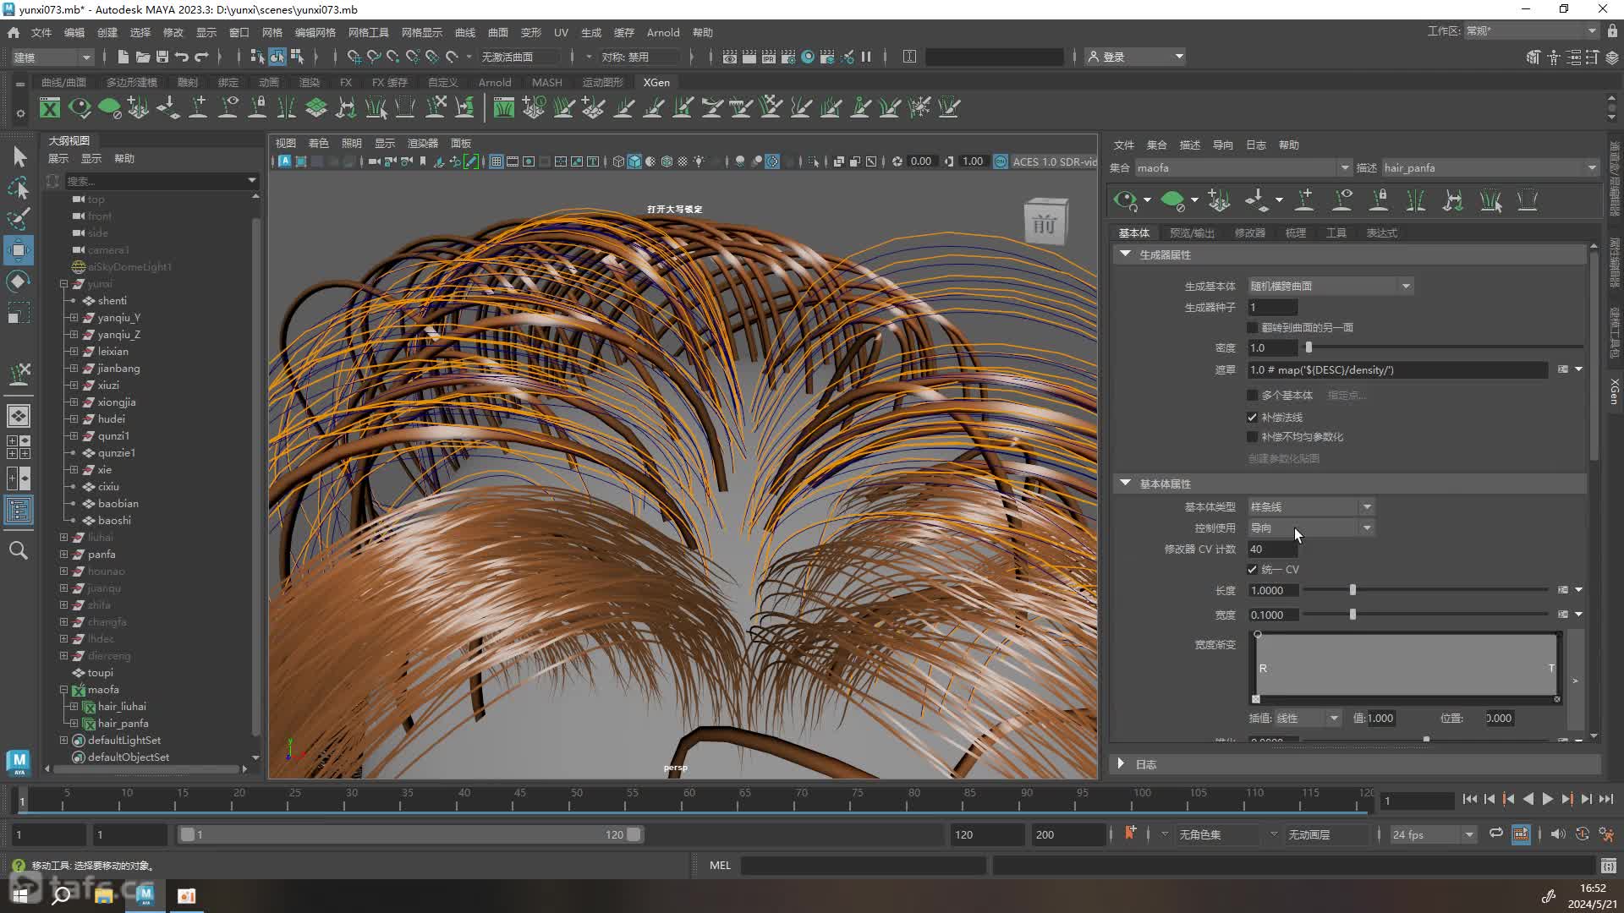The width and height of the screenshot is (1624, 913).
Task: Click the search magnifier in left toolbox
Action: click(x=19, y=550)
